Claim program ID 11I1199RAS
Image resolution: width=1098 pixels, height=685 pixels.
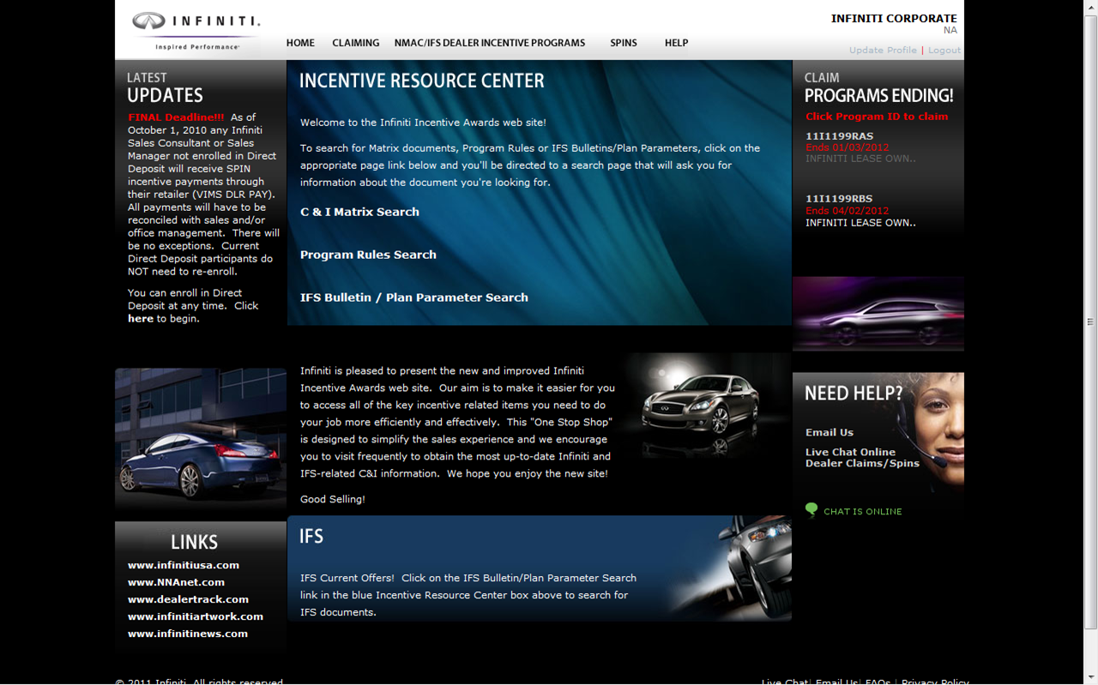[839, 136]
